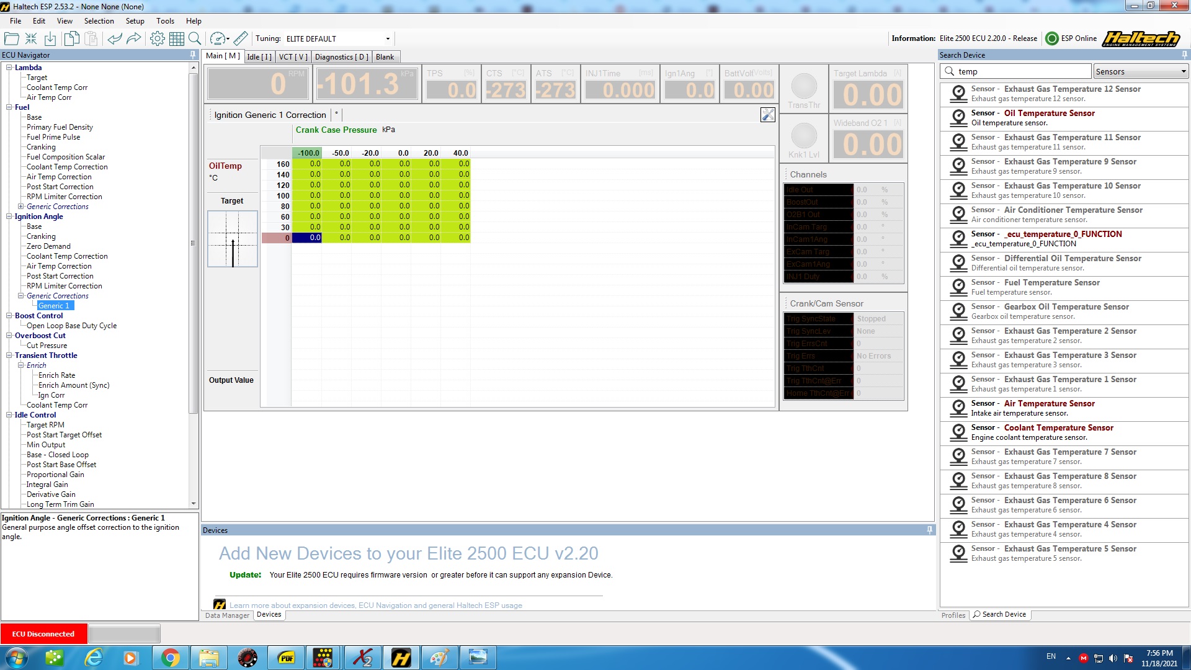Click the gauge dial icon in toolbar
The image size is (1191, 670).
[217, 38]
